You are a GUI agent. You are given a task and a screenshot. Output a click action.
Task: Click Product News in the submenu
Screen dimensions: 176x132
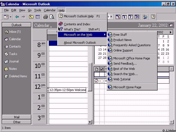132,40
